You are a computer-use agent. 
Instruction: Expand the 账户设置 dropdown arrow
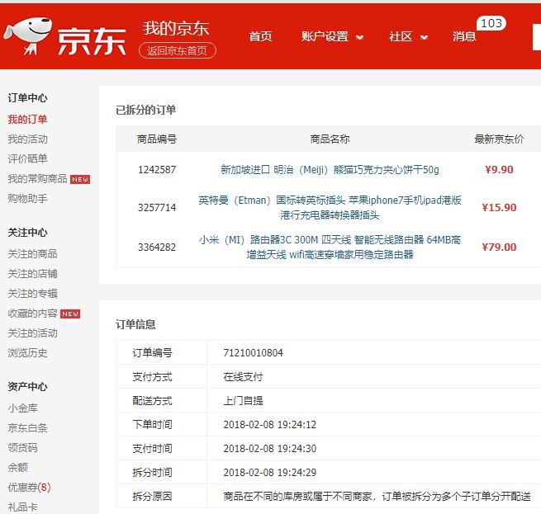pyautogui.click(x=359, y=37)
